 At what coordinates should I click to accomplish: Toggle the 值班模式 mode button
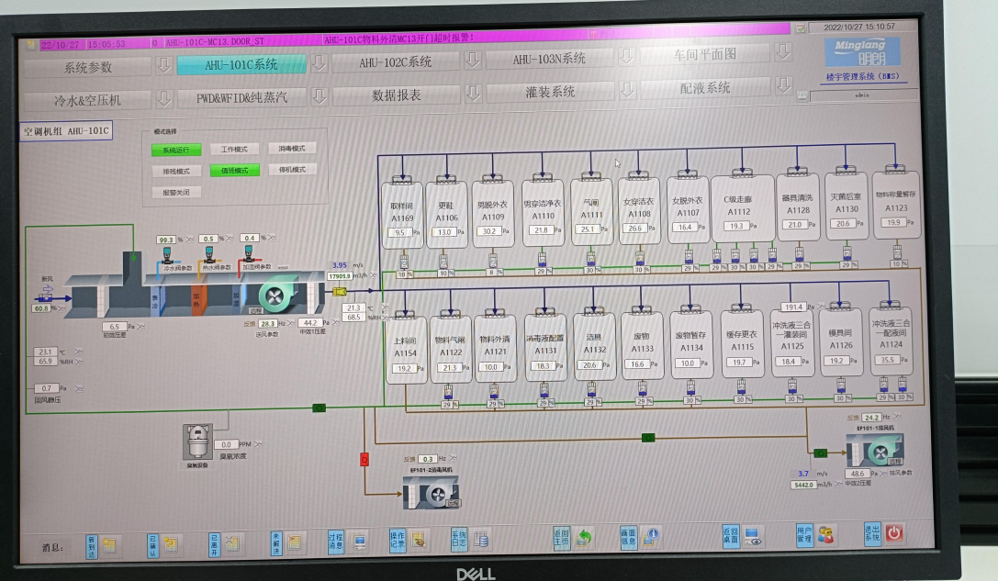pyautogui.click(x=234, y=170)
